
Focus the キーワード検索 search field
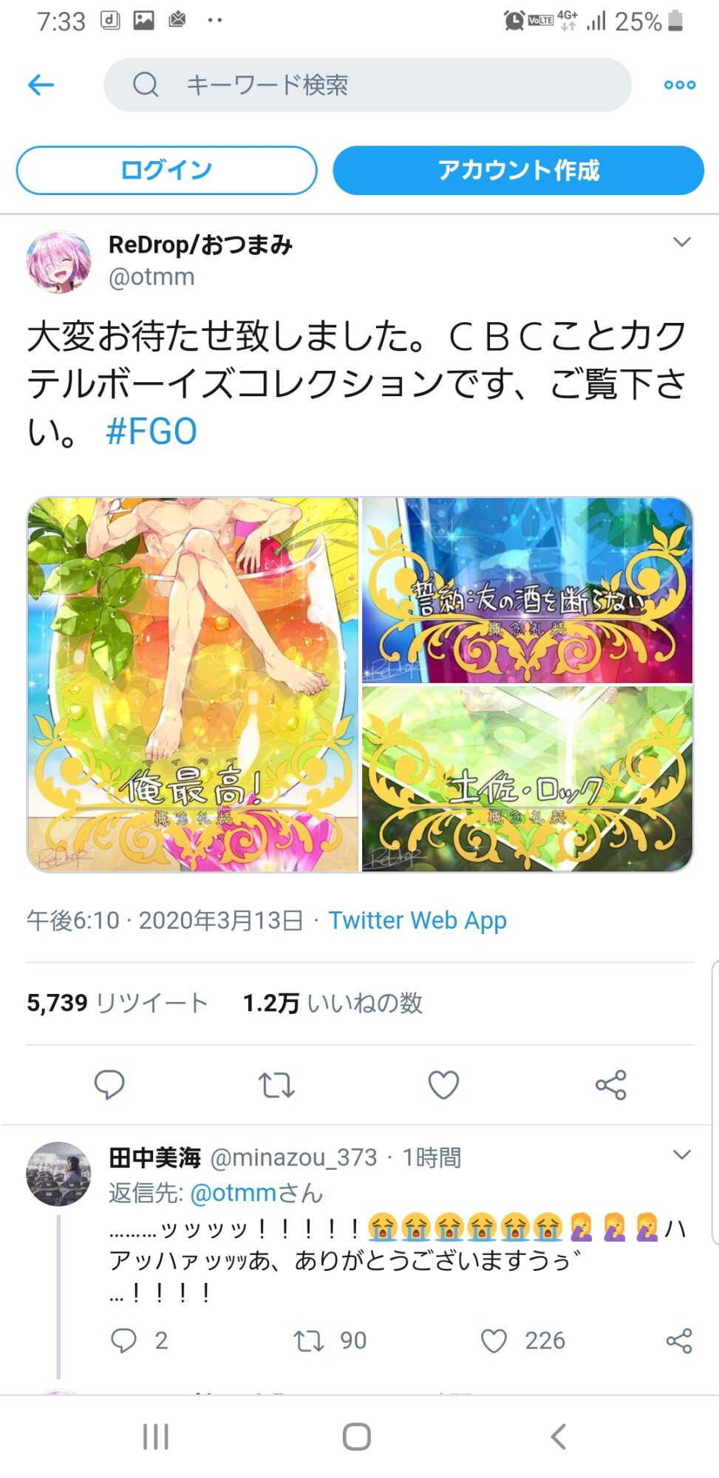(368, 85)
